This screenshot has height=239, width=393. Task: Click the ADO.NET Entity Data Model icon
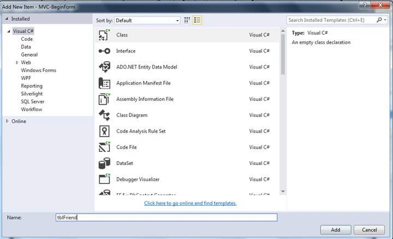[x=104, y=67]
